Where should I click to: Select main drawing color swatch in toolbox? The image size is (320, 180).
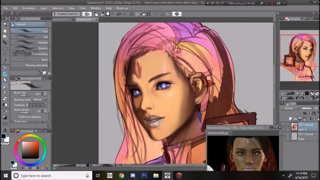pos(3,136)
